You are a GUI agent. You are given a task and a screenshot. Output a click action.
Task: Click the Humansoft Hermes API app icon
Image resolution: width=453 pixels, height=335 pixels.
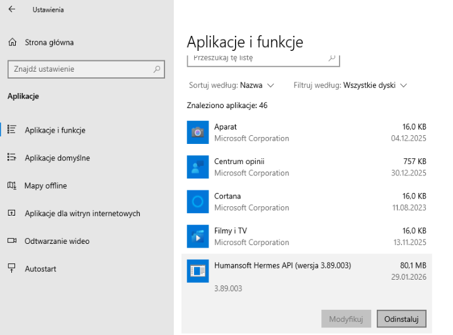click(x=198, y=271)
